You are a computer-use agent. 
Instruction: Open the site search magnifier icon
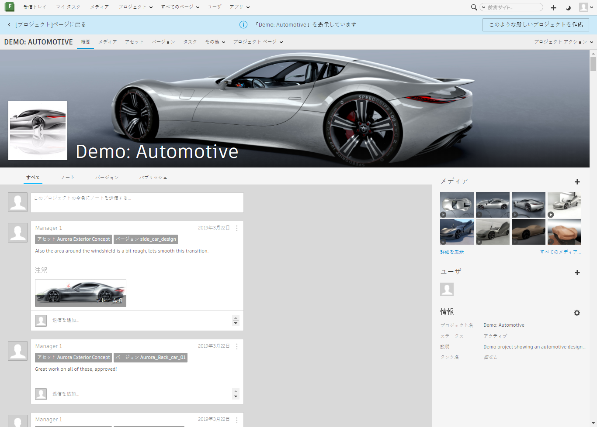(474, 7)
